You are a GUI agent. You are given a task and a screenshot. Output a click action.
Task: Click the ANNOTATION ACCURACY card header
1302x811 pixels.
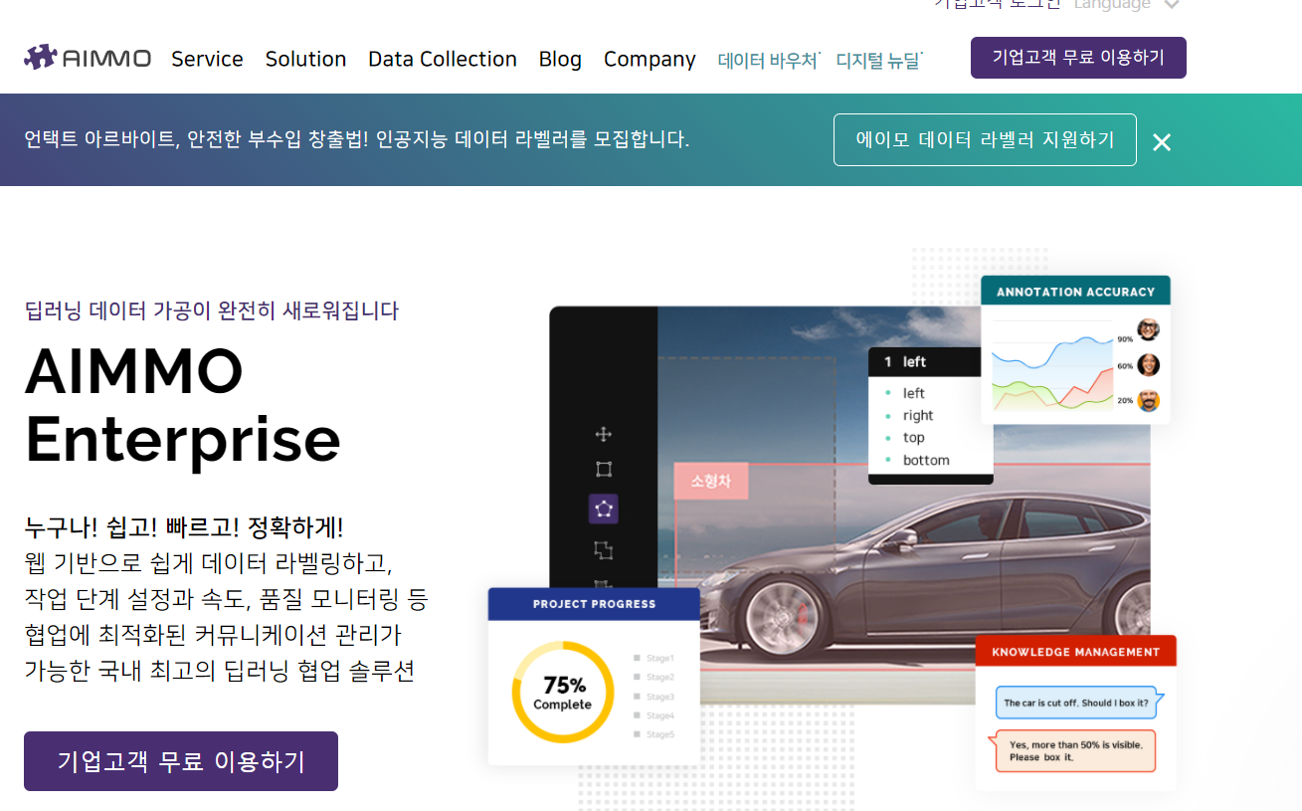point(1075,292)
